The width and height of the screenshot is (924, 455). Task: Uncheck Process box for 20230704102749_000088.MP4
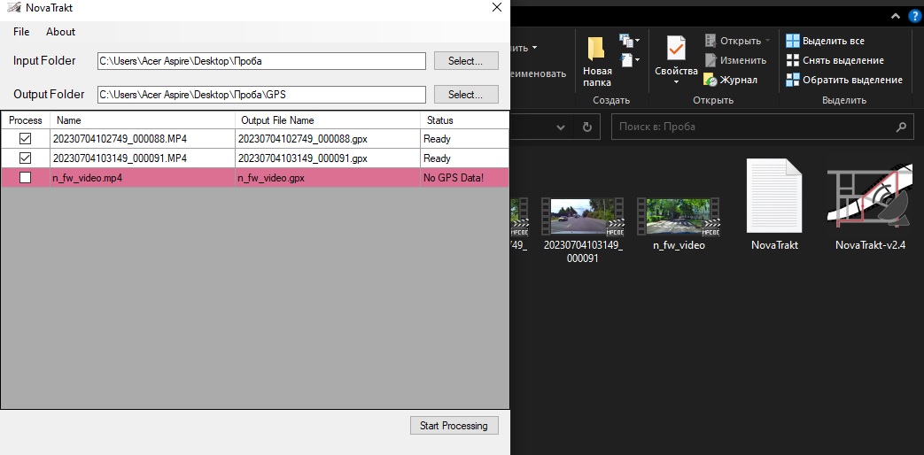point(25,139)
